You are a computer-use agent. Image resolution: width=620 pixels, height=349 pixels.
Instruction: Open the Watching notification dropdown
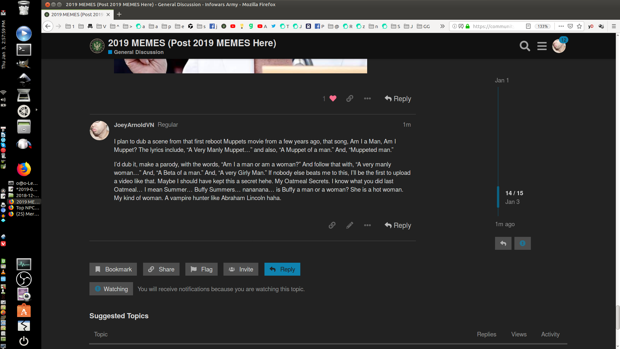pyautogui.click(x=111, y=289)
